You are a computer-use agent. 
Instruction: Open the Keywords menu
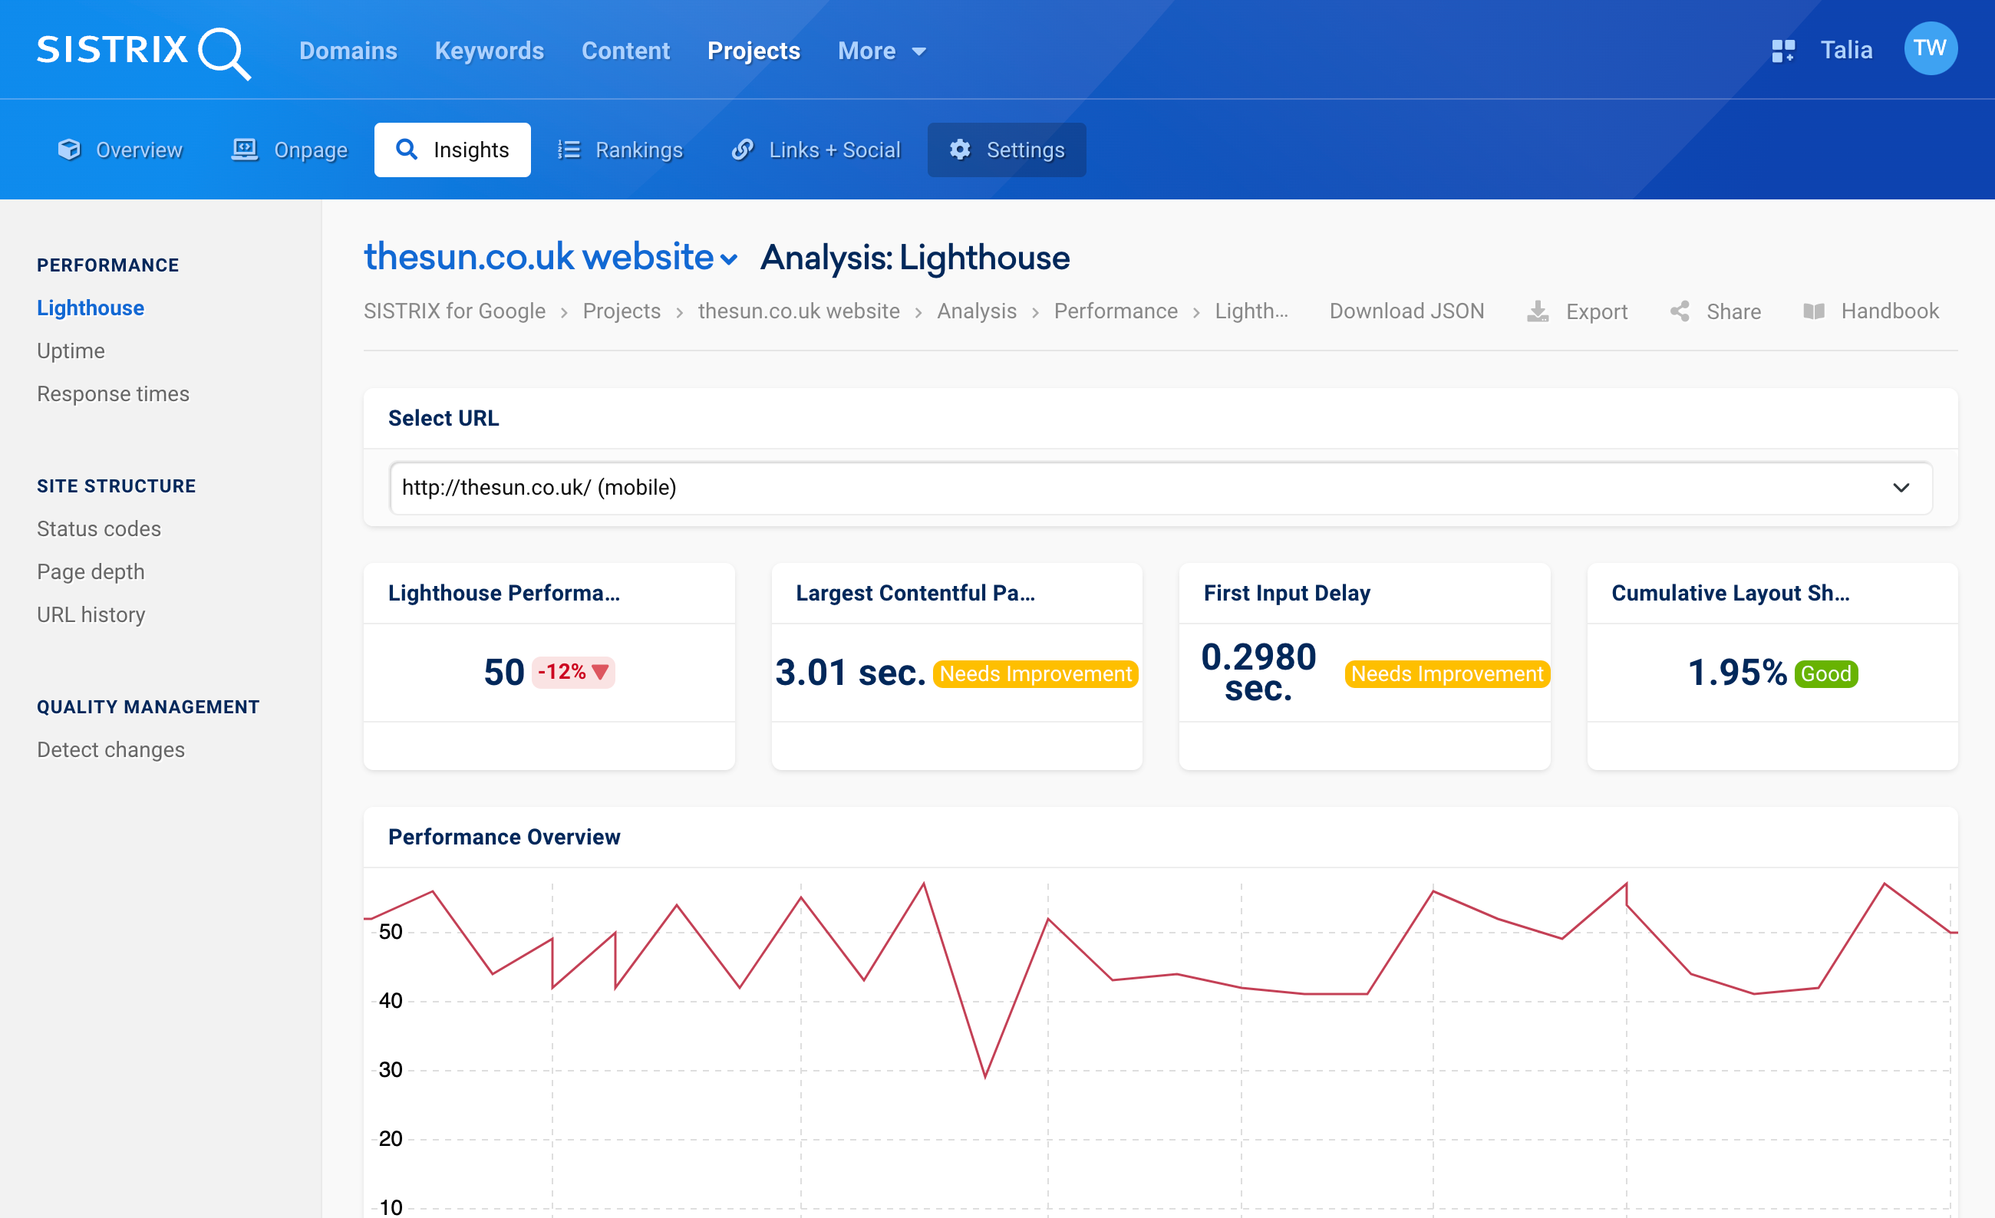coord(489,51)
